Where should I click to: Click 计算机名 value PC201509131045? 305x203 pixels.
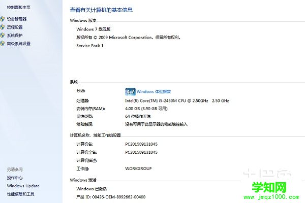pyautogui.click(x=141, y=144)
